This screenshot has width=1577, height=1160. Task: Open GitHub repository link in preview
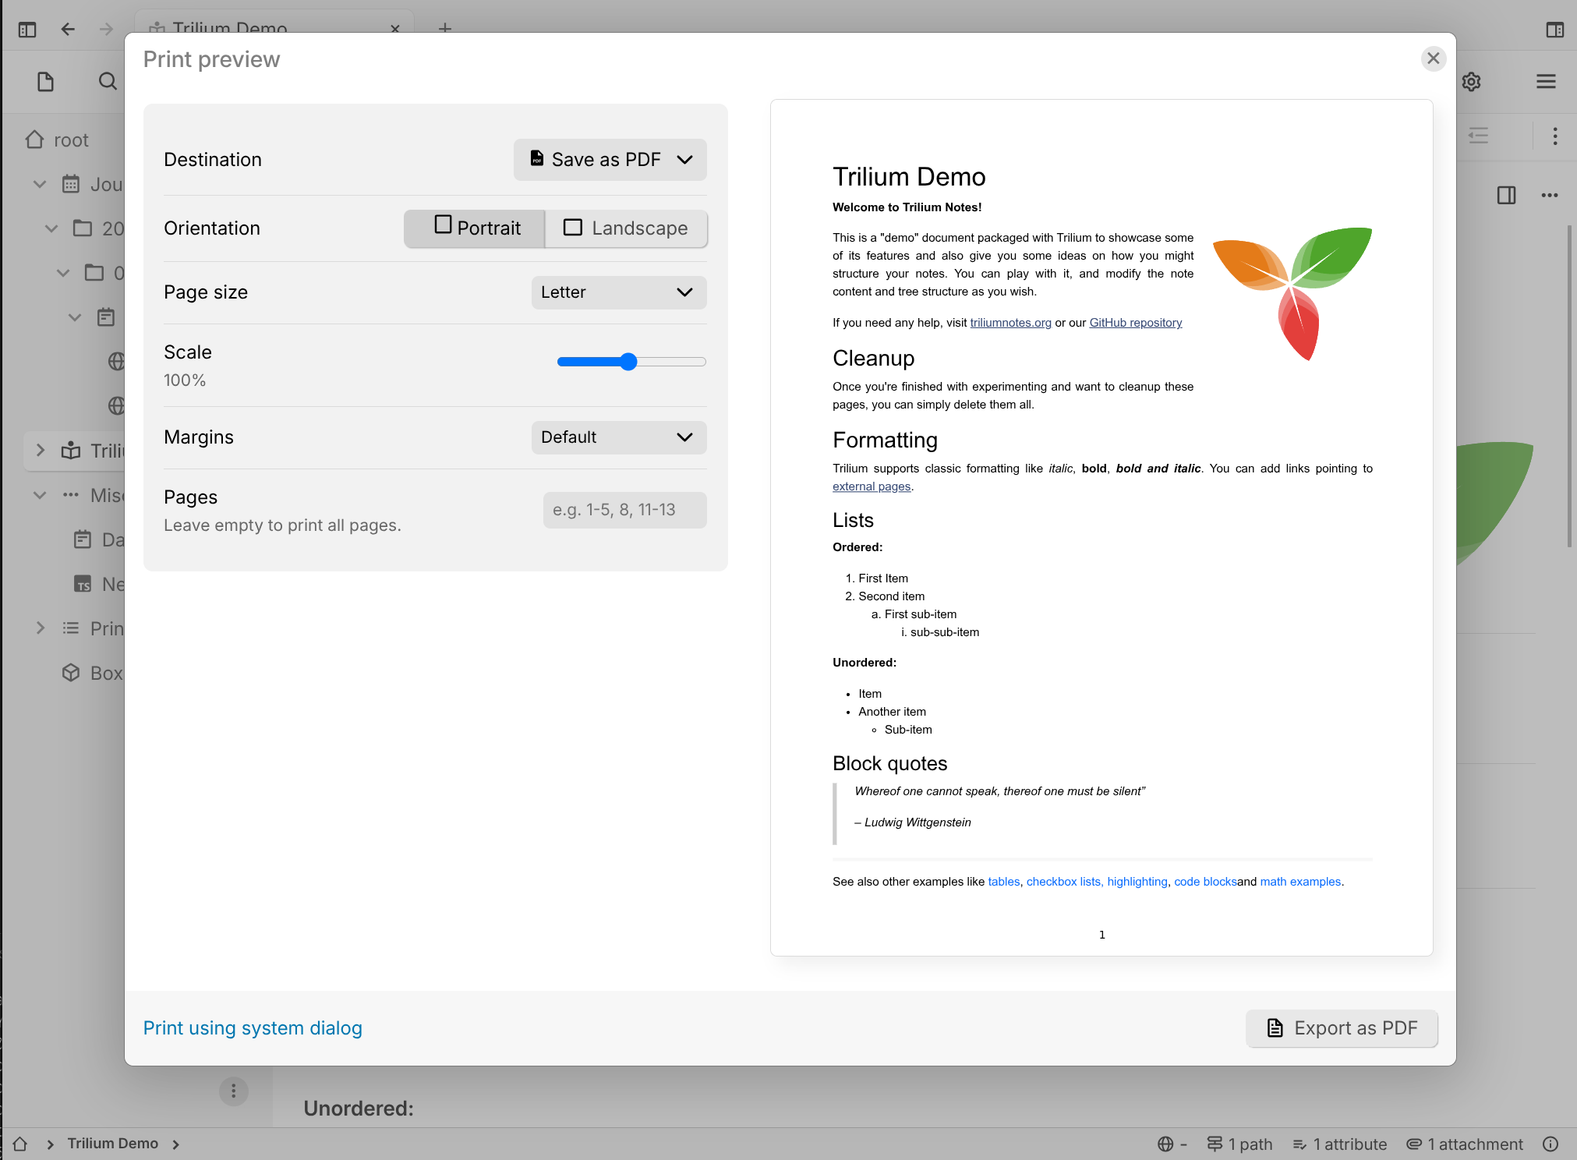(x=1135, y=323)
